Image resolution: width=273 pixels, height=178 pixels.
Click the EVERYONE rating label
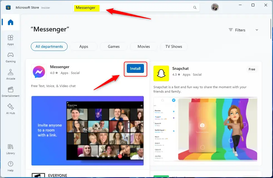click(x=58, y=175)
